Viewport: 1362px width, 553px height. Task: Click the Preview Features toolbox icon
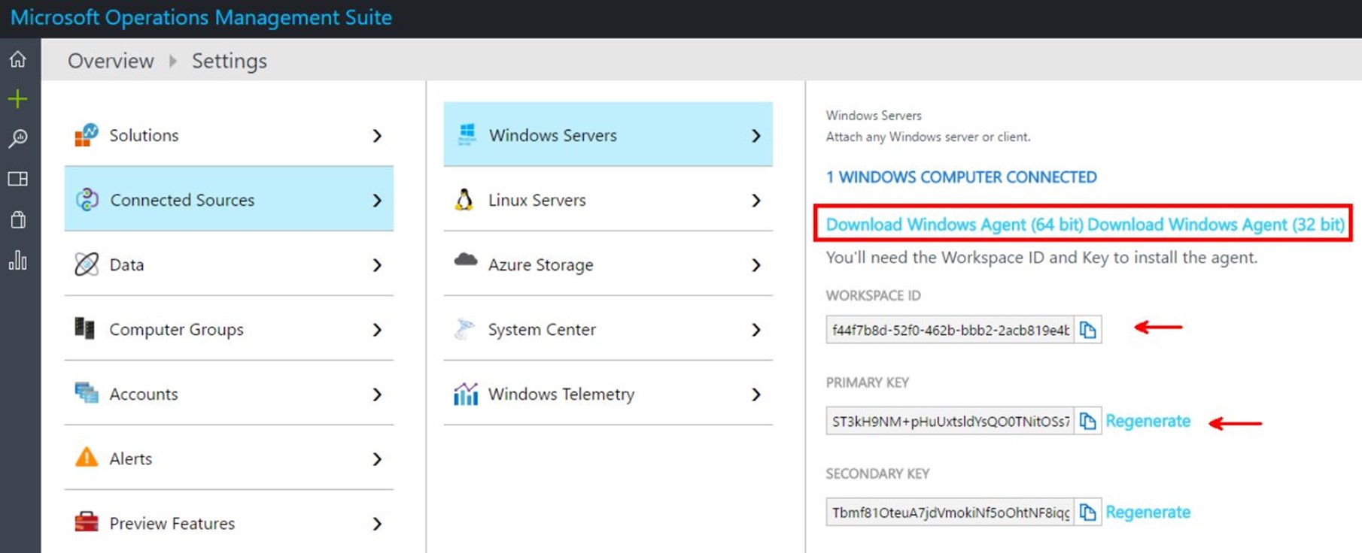tap(87, 521)
